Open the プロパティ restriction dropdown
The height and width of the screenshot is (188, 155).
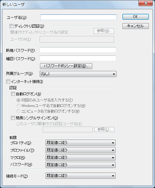point(81,143)
